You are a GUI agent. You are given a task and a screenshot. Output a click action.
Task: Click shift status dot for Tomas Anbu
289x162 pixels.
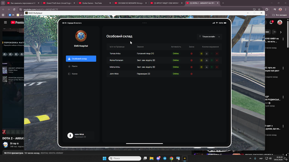pos(191,54)
